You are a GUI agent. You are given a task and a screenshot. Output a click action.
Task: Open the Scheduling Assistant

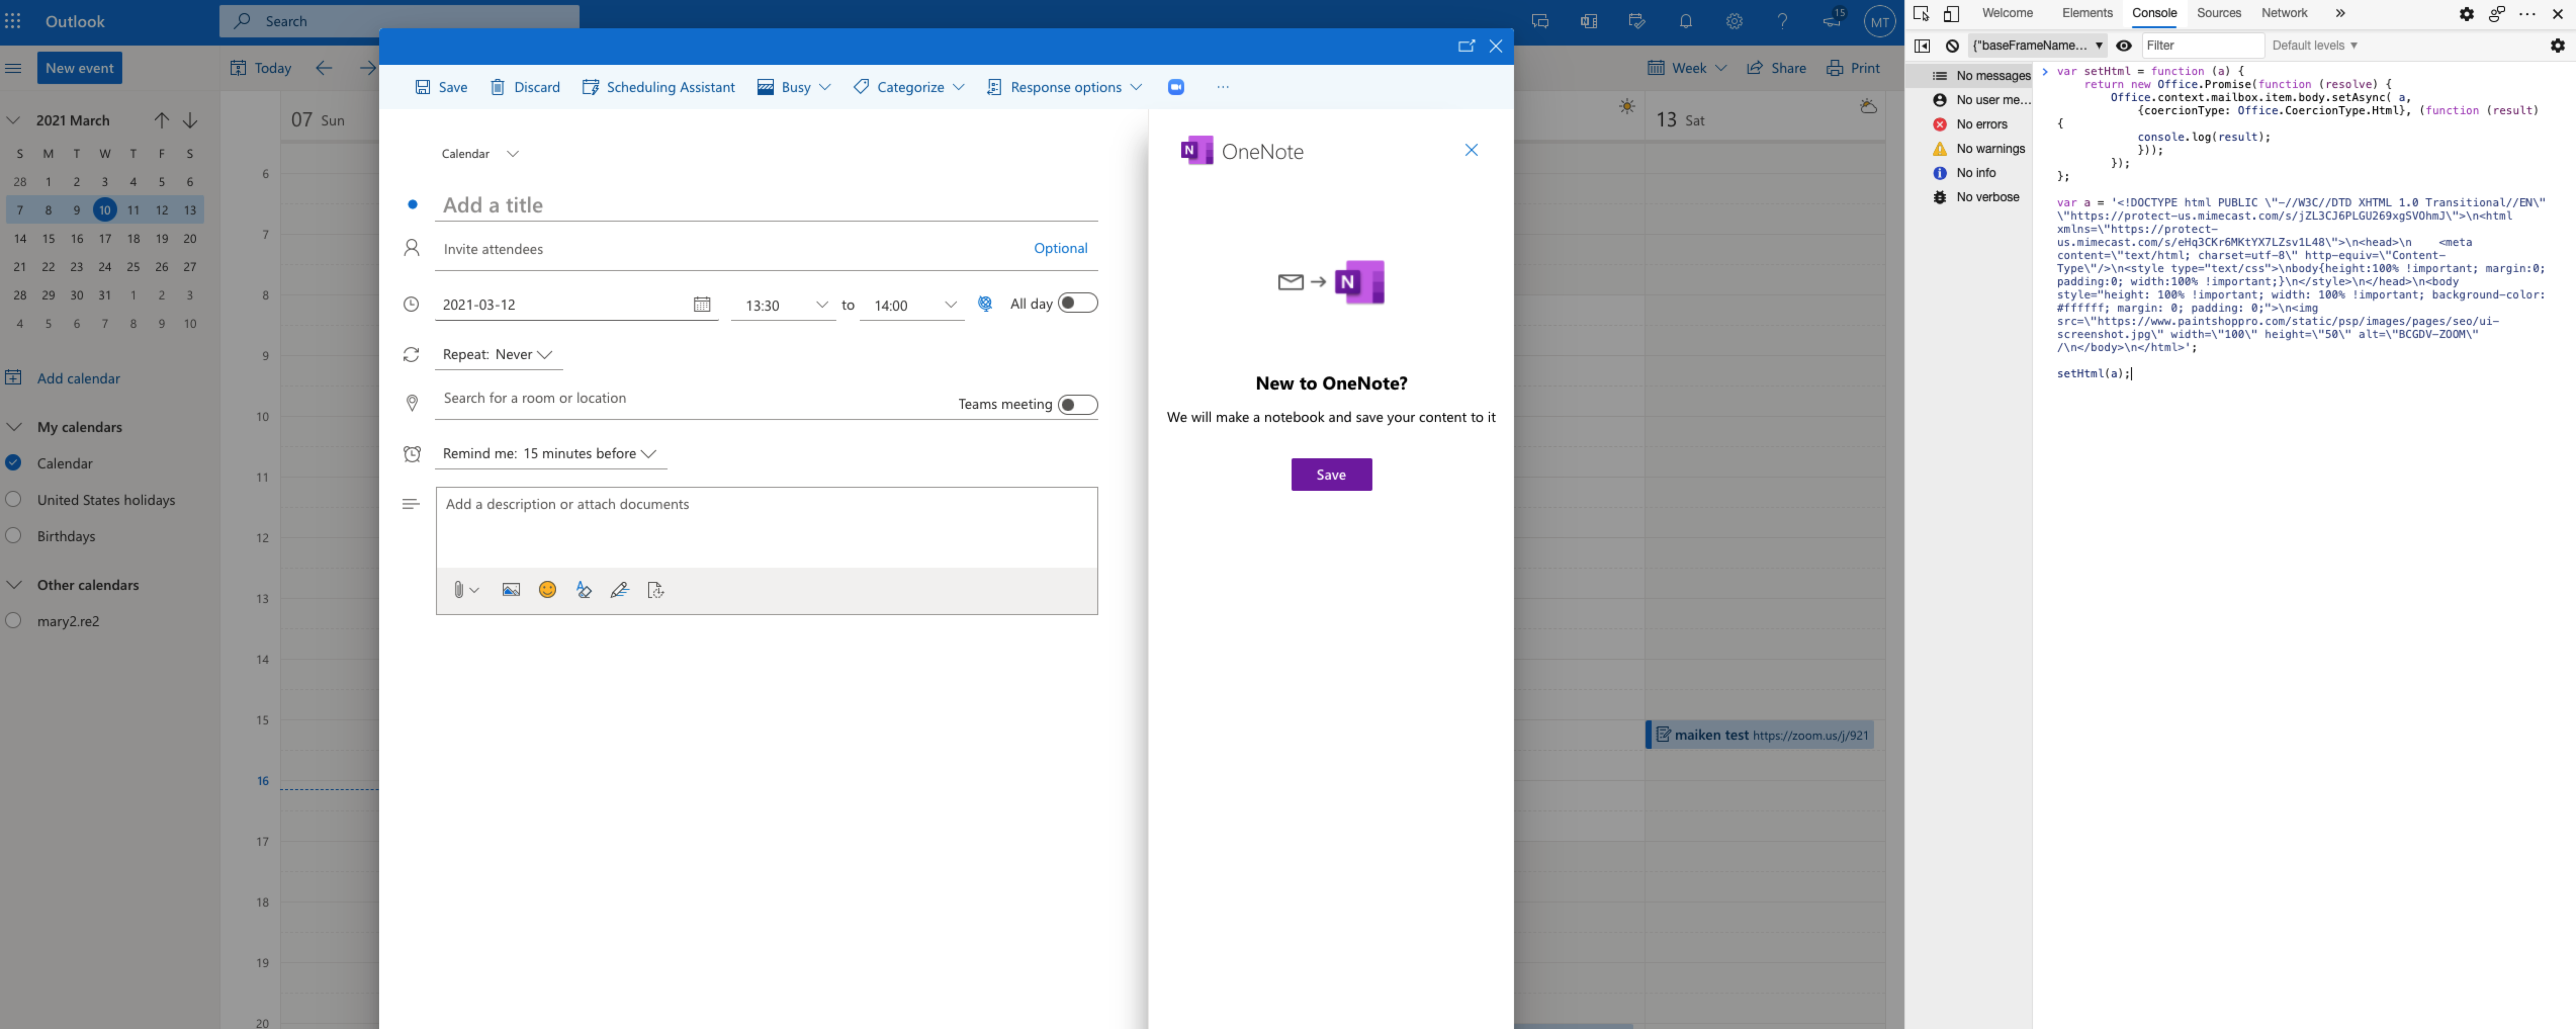[x=658, y=87]
